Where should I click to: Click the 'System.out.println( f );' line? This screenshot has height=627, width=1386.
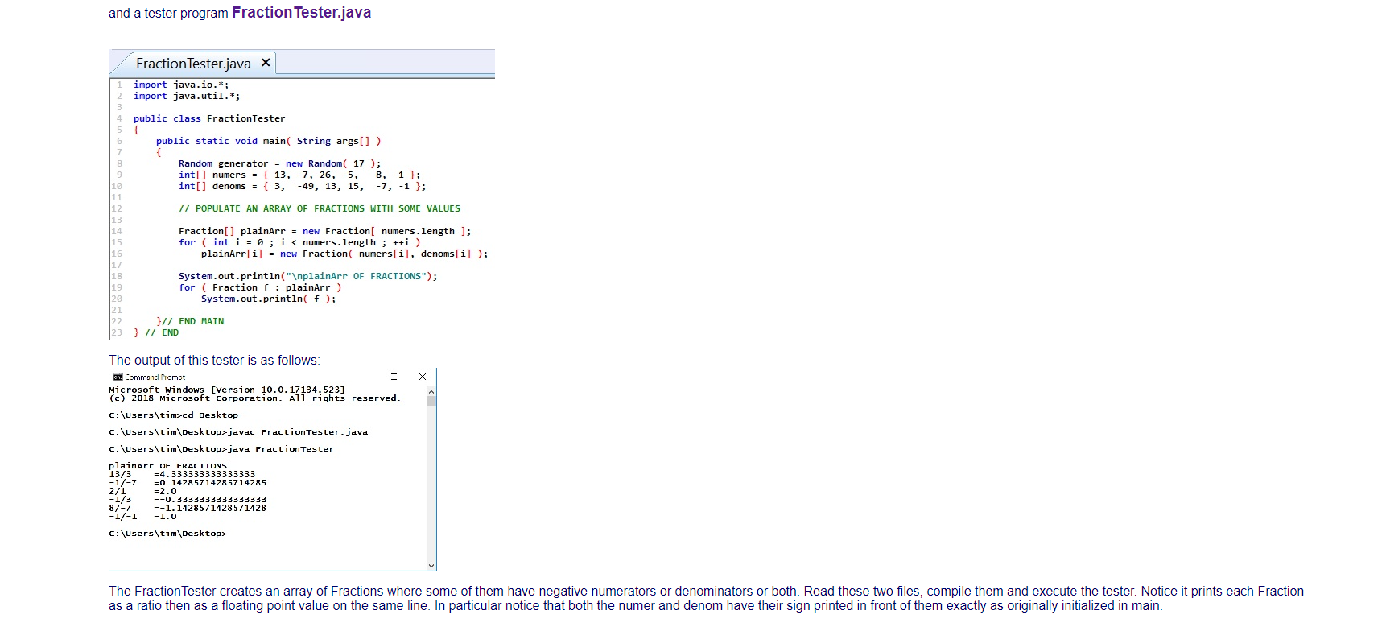[269, 299]
